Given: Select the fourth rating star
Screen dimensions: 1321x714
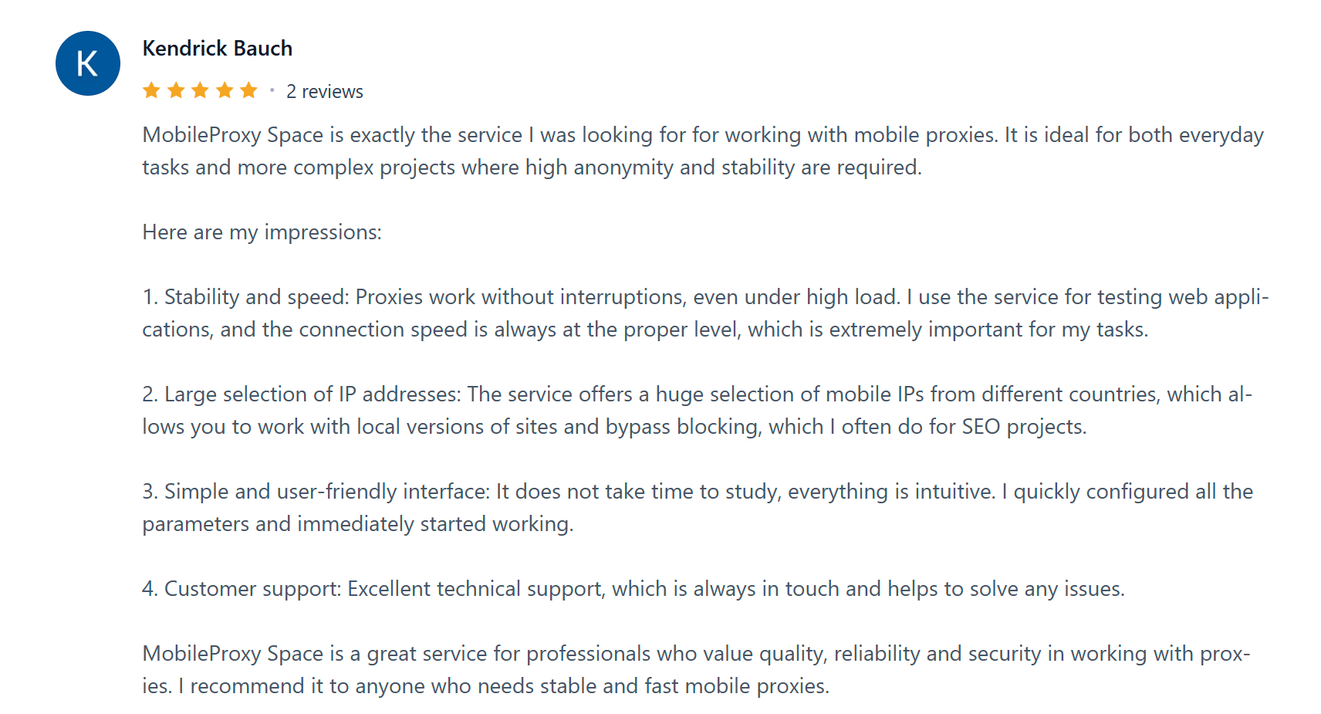Looking at the screenshot, I should click(x=225, y=91).
